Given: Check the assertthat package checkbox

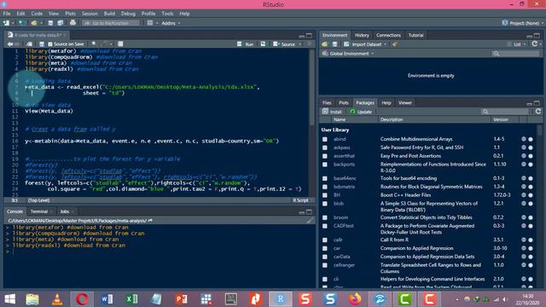Looking at the screenshot, I should click(325, 156).
